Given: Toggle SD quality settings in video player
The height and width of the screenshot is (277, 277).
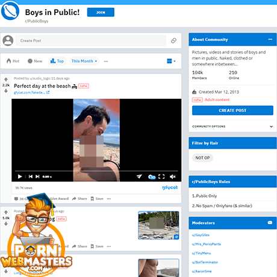Looking at the screenshot, I should point(152,176).
